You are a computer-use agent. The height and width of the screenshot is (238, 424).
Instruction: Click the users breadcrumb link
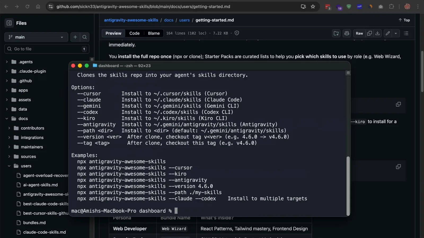184,20
